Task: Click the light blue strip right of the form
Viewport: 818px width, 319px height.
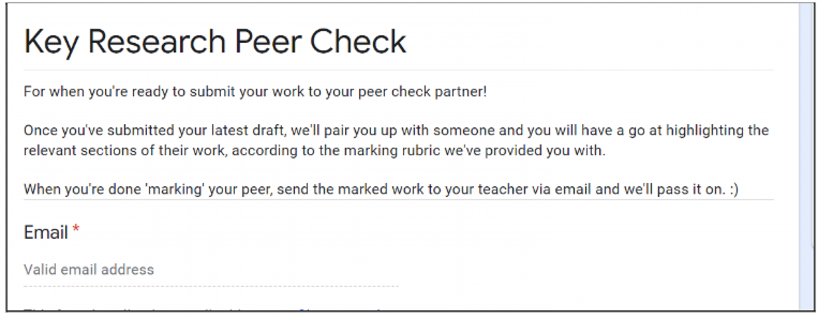Action: 806,155
